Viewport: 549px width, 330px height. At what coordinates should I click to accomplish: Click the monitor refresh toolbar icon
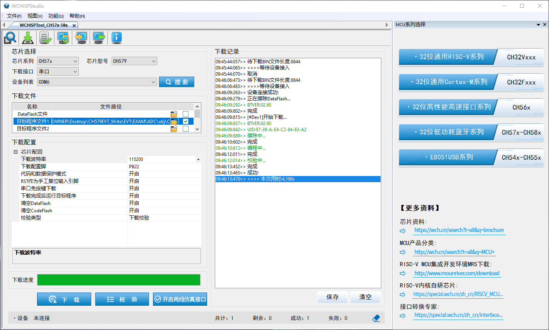[63, 37]
